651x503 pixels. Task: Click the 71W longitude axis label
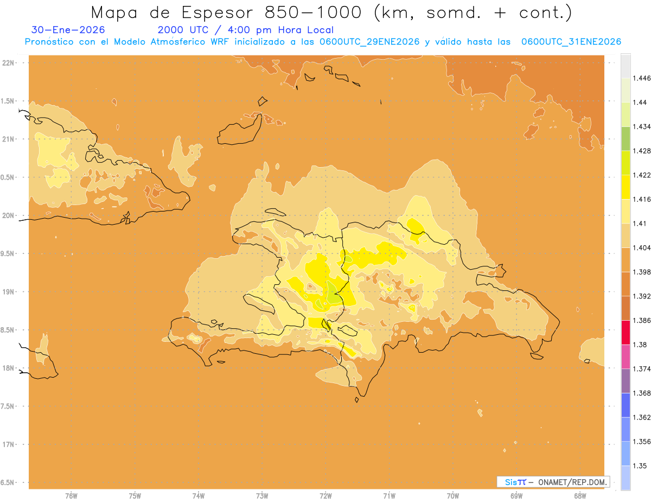click(389, 496)
